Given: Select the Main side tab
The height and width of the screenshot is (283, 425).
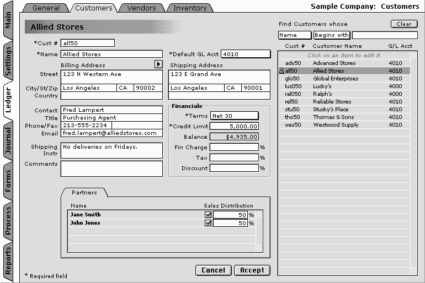Looking at the screenshot, I should 8,20.
